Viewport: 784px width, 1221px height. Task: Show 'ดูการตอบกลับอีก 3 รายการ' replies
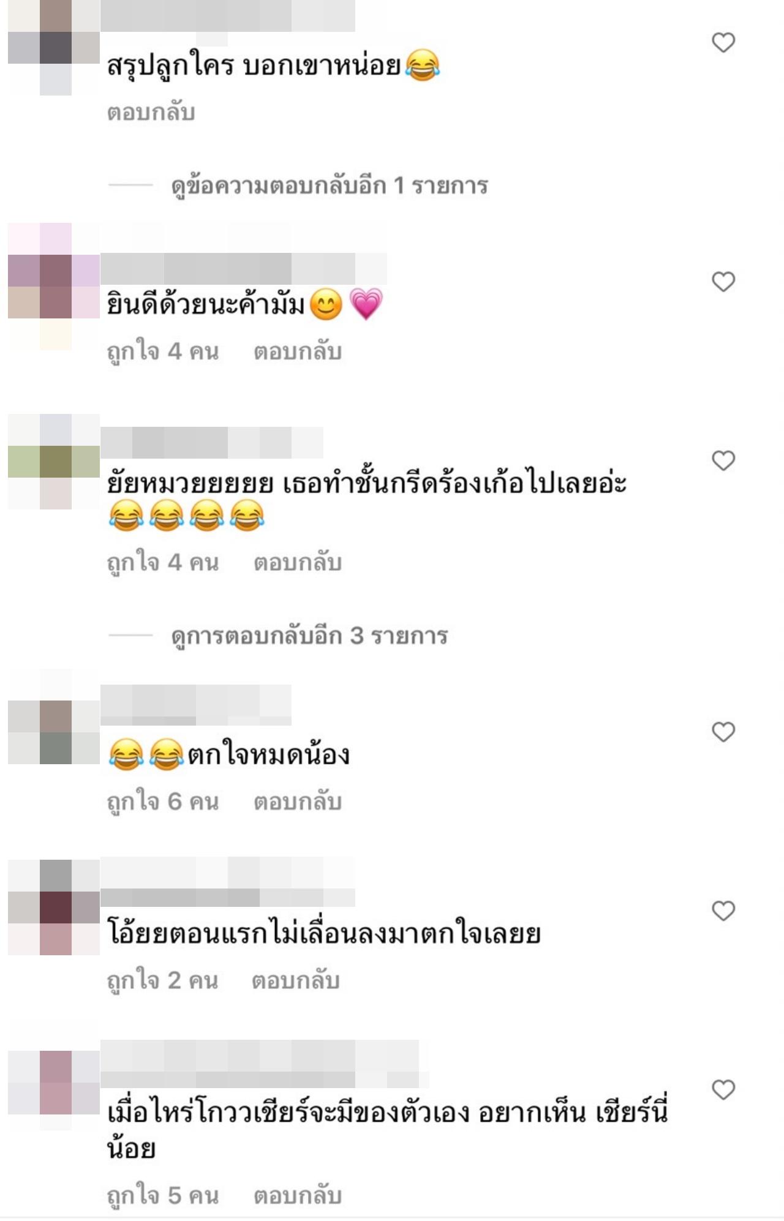coord(309,636)
